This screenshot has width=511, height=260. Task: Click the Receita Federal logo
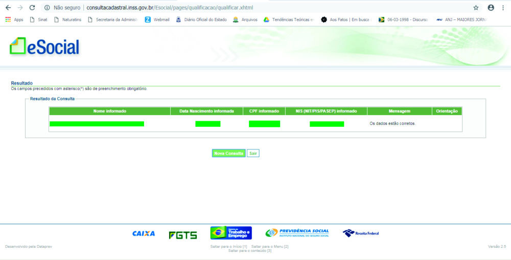(361, 233)
